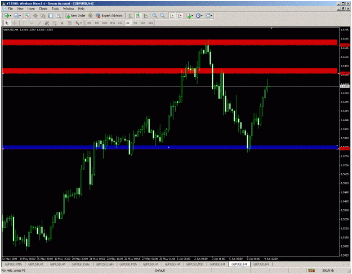Switch to D1 timeframe
The image size is (352, 274).
click(135, 23)
